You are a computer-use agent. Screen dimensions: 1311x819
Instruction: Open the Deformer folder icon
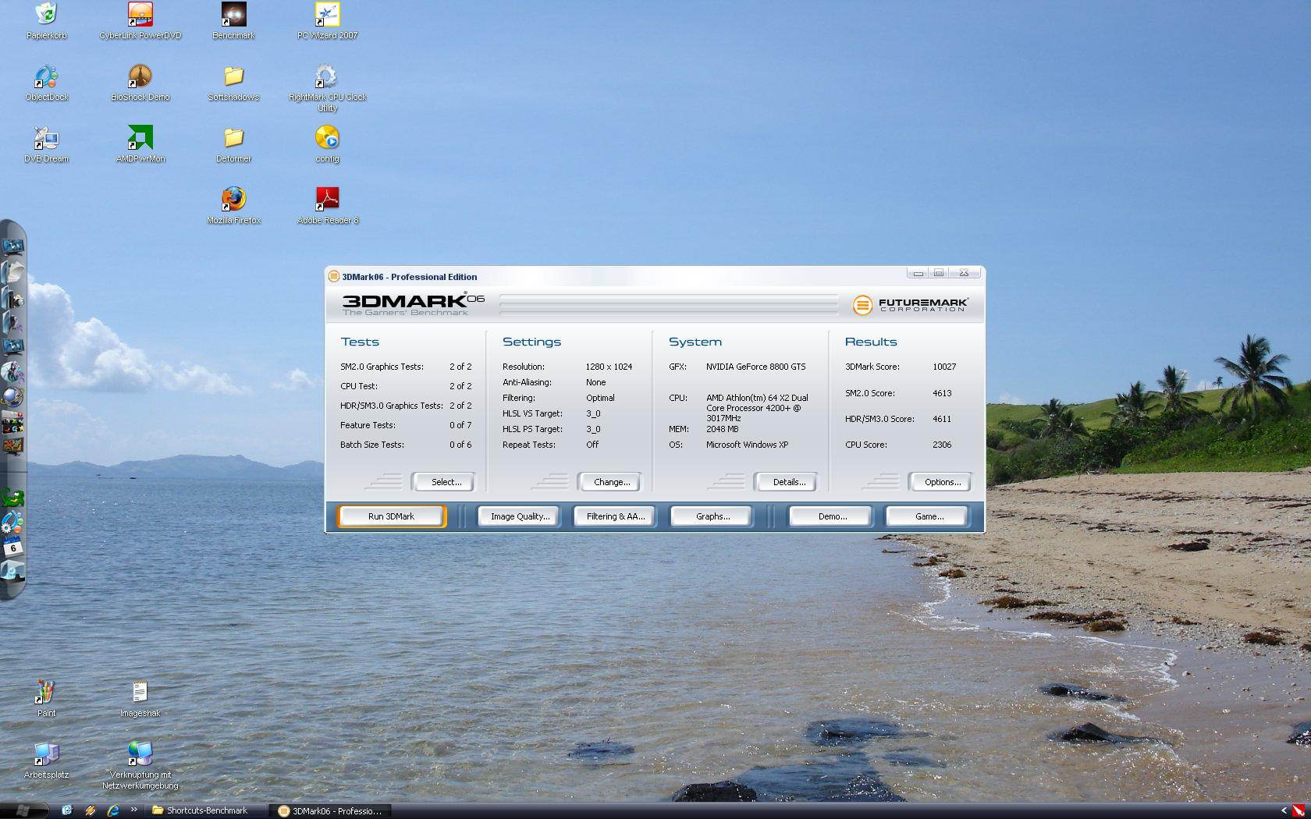[233, 144]
